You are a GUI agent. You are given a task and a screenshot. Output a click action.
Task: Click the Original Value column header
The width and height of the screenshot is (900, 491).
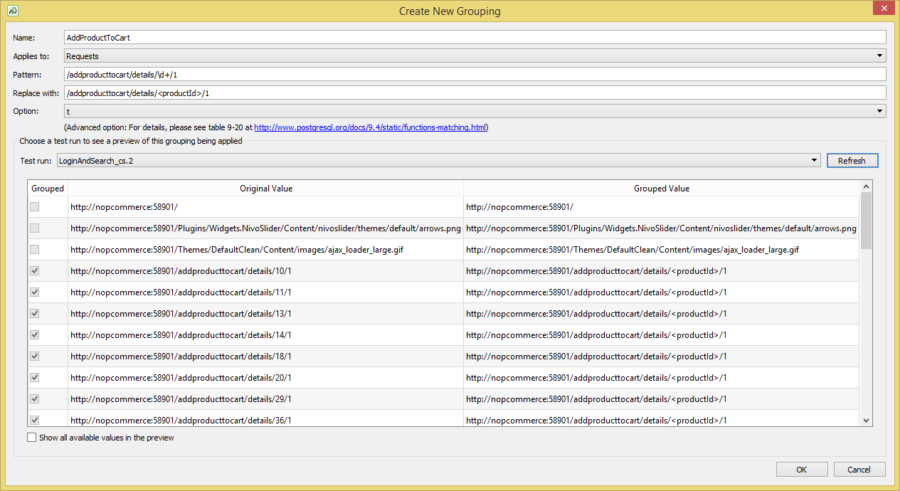point(265,189)
